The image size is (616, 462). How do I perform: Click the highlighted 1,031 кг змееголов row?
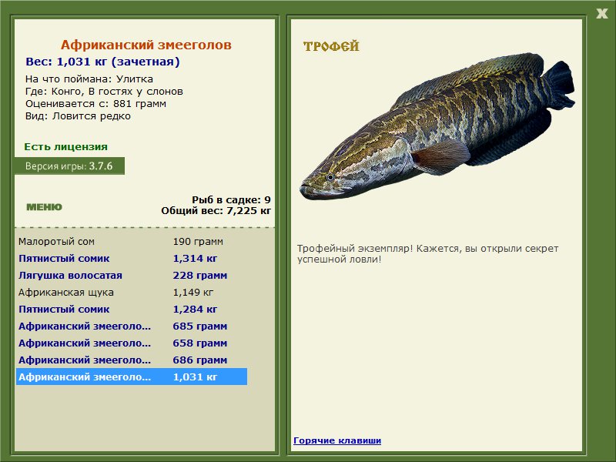(131, 377)
